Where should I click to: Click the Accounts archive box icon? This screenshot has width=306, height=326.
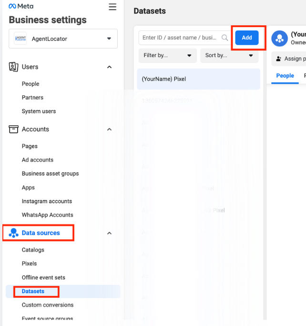tap(13, 129)
